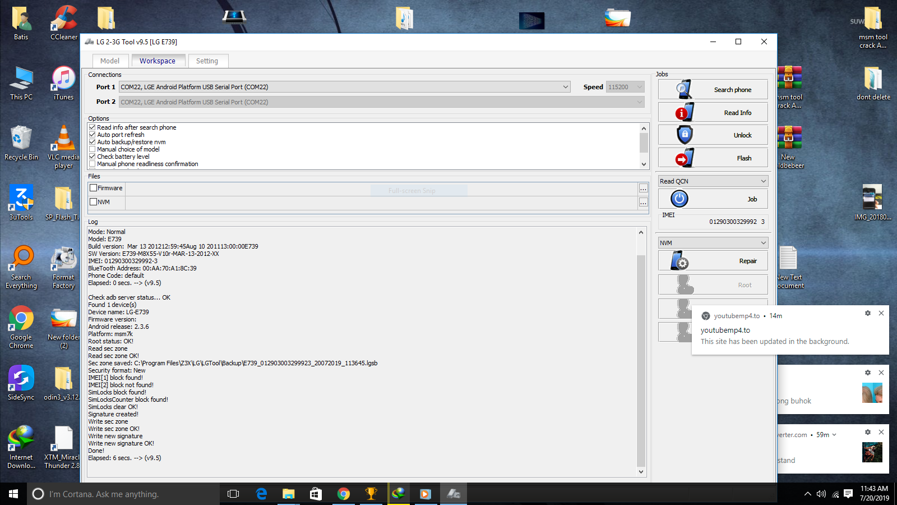
Task: Click the Repair button
Action: [713, 261]
